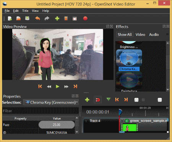172x142 pixels.
Task: Open the Track 4 menu arrow
Action: 86,120
